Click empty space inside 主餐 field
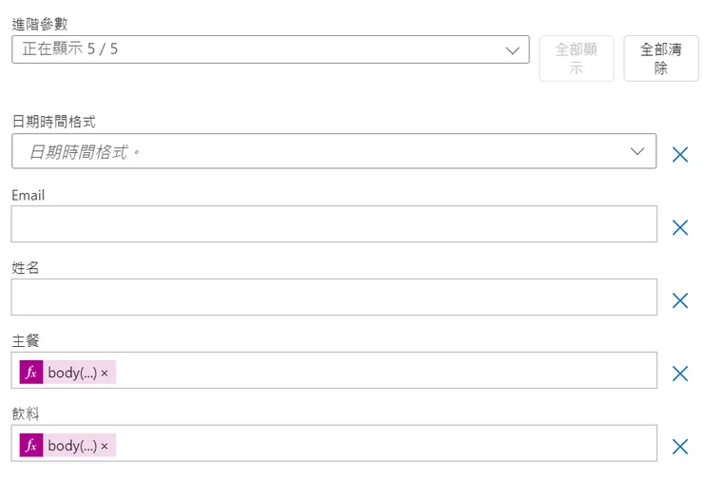This screenshot has width=703, height=481. click(380, 371)
